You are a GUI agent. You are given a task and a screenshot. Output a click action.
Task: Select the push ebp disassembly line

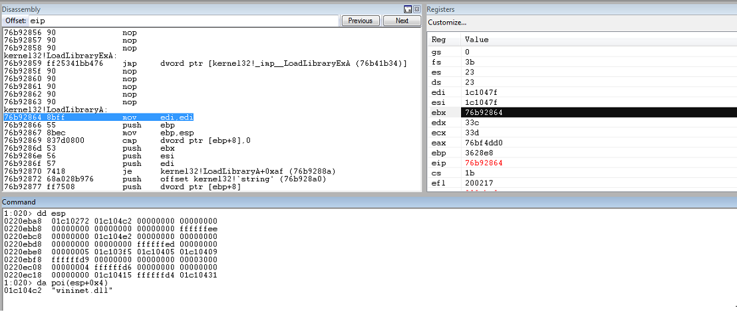click(x=89, y=125)
